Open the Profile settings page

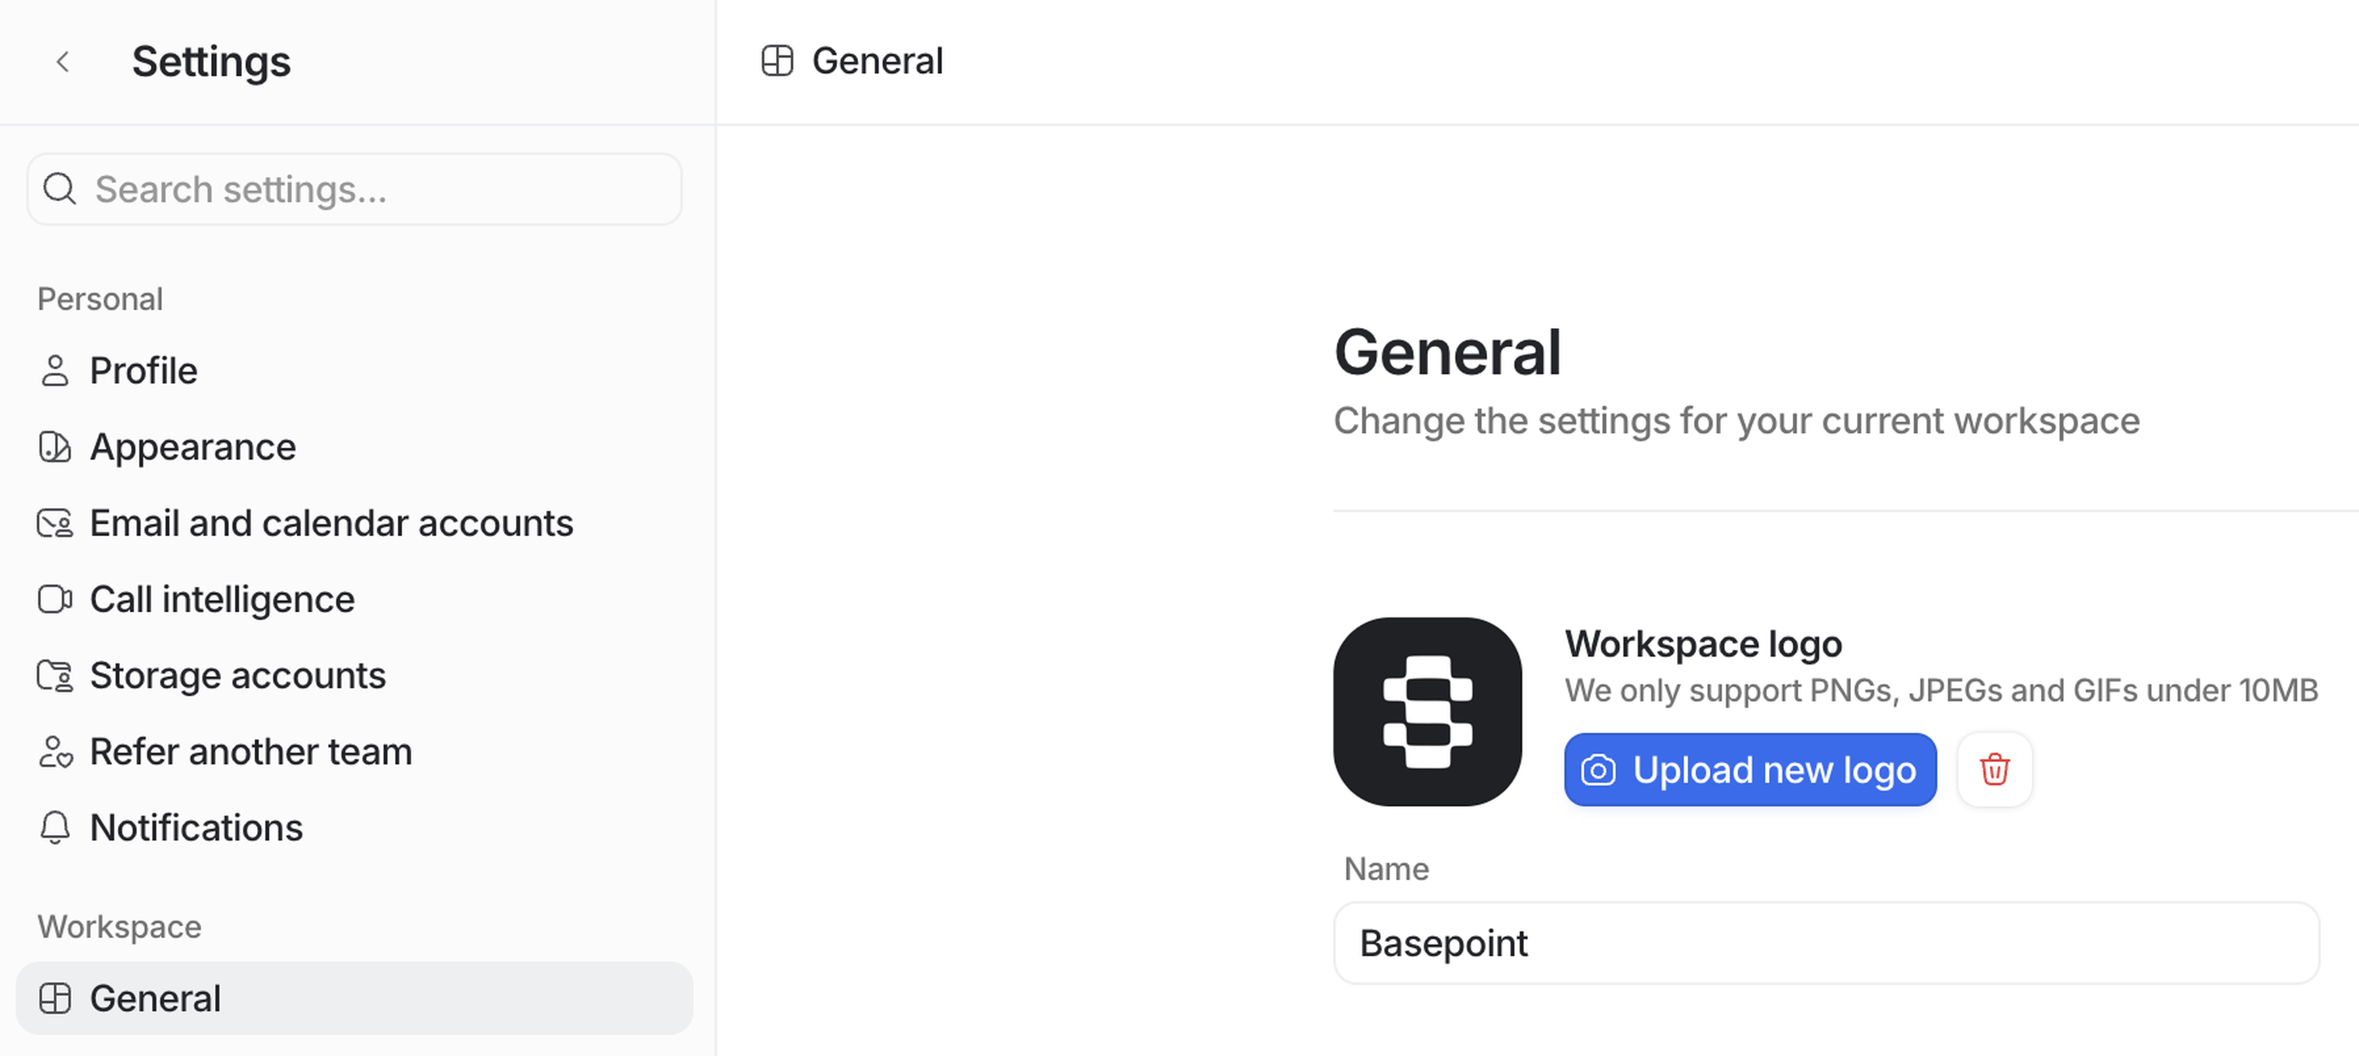point(144,371)
